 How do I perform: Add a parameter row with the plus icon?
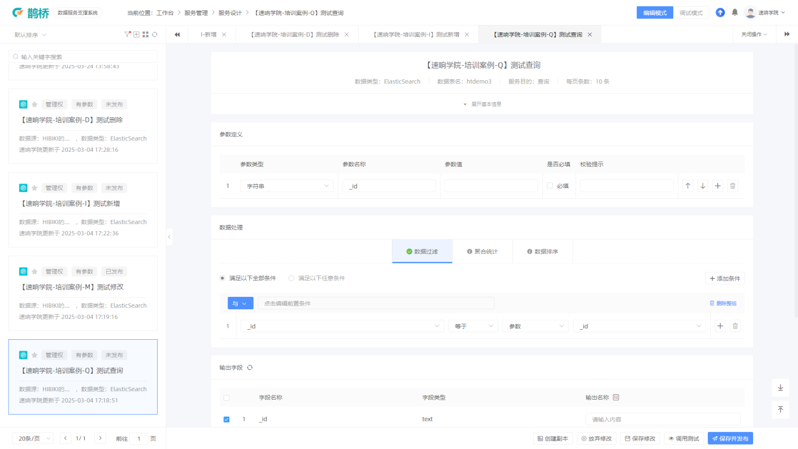tap(718, 186)
